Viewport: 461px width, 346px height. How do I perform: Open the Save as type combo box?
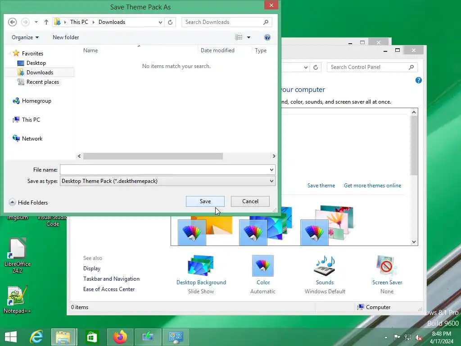click(167, 181)
